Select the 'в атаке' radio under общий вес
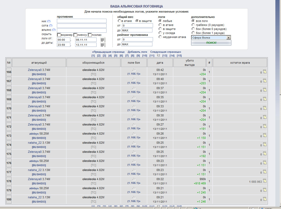The height and width of the screenshot is (209, 281). click(119, 21)
